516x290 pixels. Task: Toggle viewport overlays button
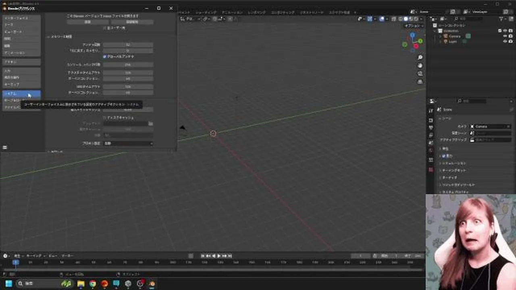tap(382, 19)
